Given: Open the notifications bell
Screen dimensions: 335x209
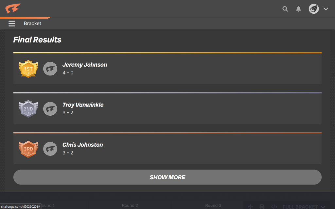Looking at the screenshot, I should pos(298,9).
